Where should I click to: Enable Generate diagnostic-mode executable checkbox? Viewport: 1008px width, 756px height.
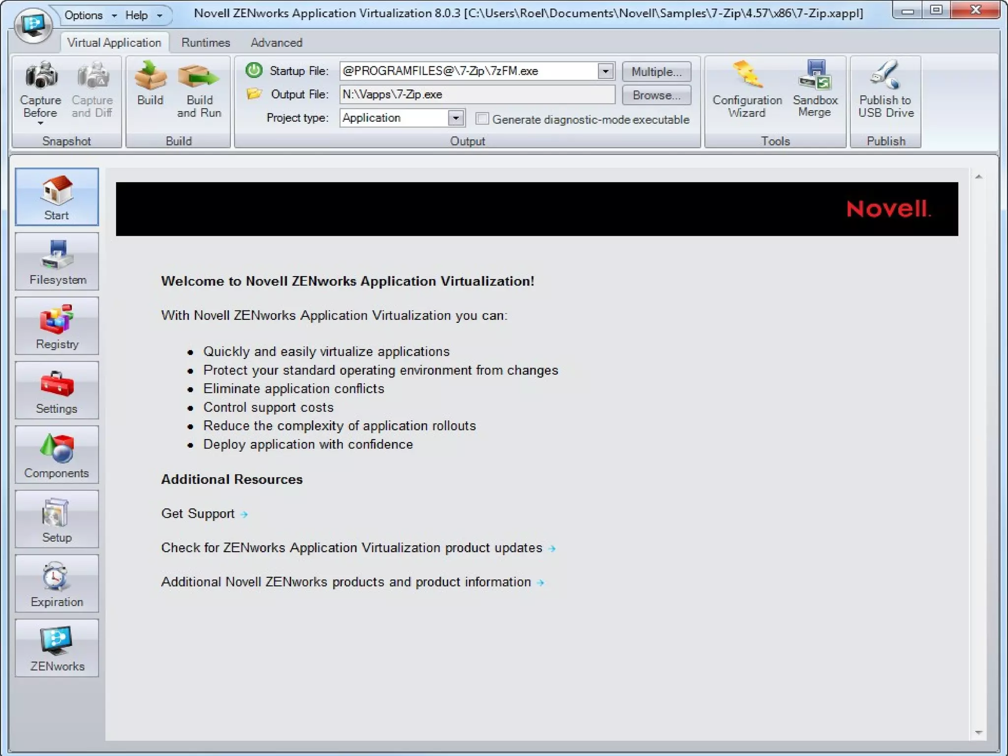(x=482, y=119)
